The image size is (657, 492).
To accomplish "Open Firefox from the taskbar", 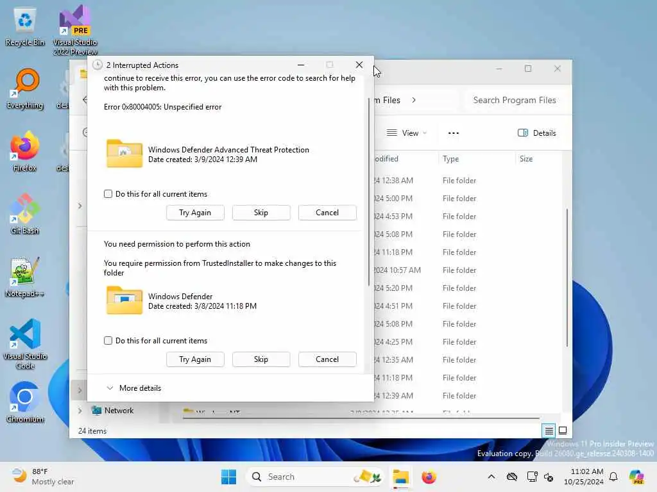I will (x=429, y=477).
